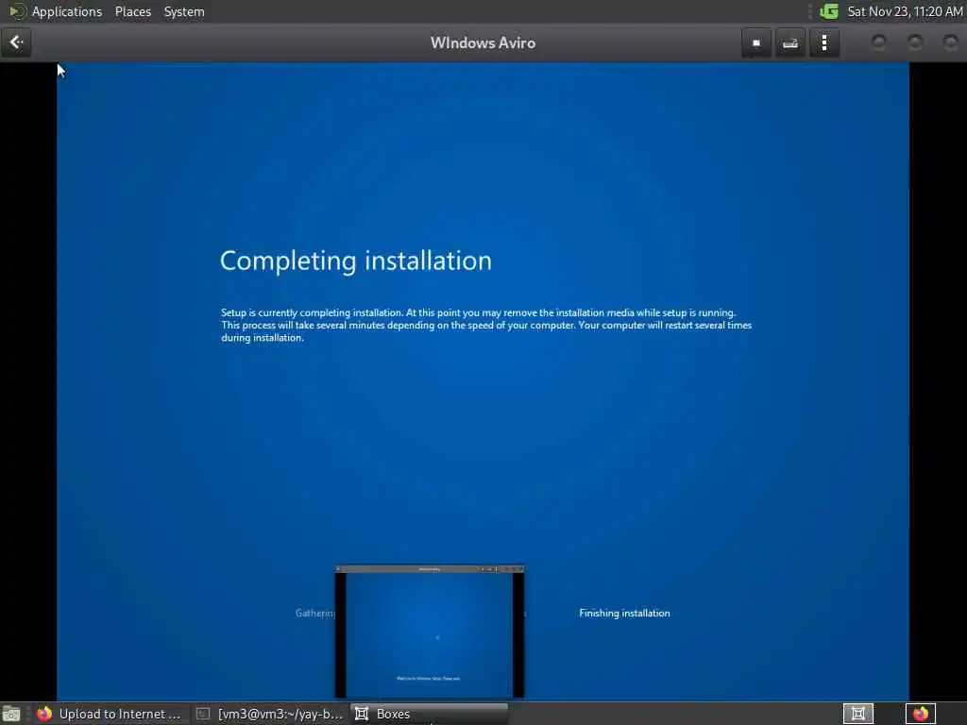Image resolution: width=967 pixels, height=725 pixels.
Task: Click the Firefox workspace switcher cell
Action: coord(920,714)
